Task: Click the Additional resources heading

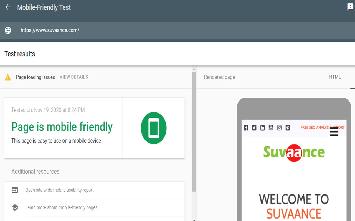Action: click(x=35, y=172)
